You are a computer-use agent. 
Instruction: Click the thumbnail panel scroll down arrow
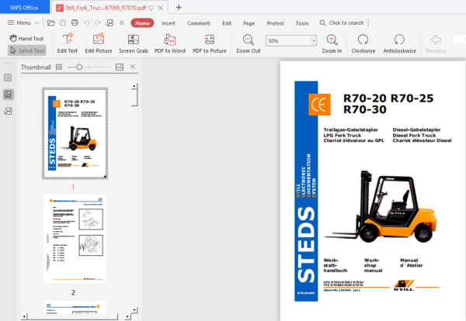pos(134,310)
